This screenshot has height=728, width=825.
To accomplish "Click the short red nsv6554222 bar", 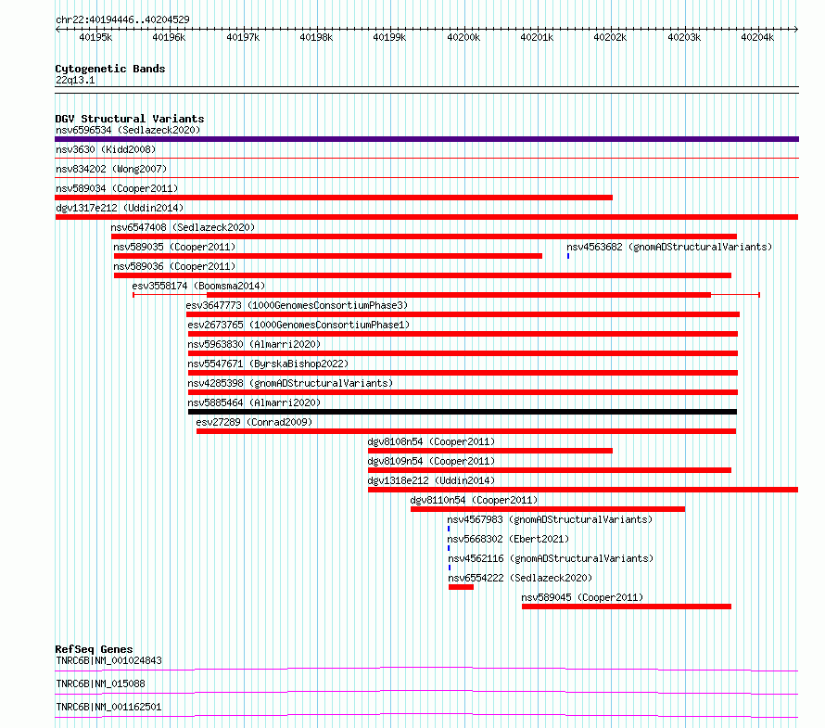I will 461,587.
